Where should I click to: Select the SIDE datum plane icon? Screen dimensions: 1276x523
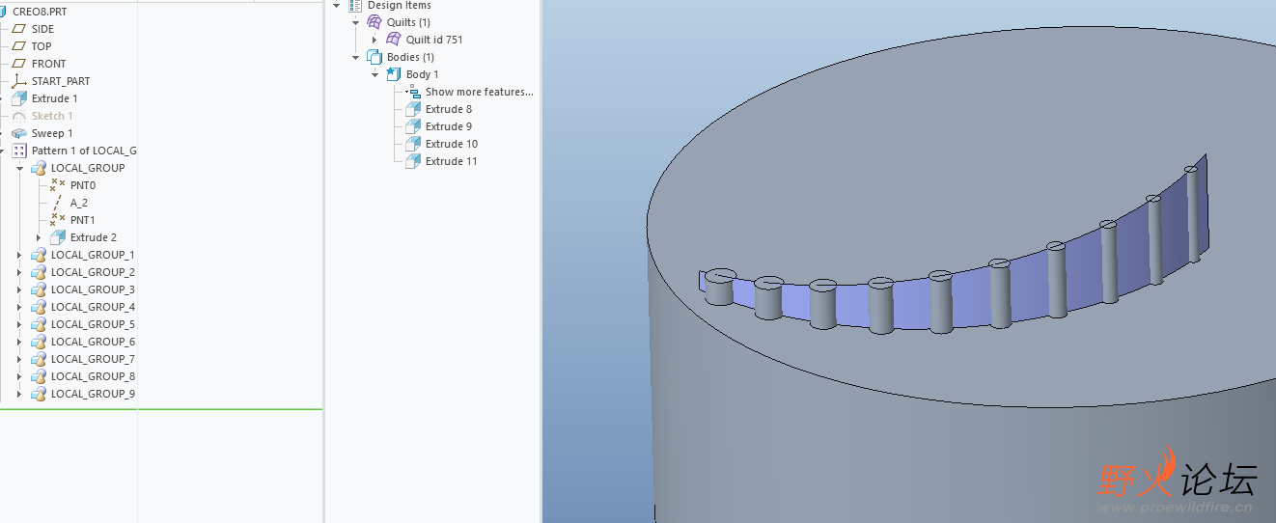pyautogui.click(x=18, y=29)
